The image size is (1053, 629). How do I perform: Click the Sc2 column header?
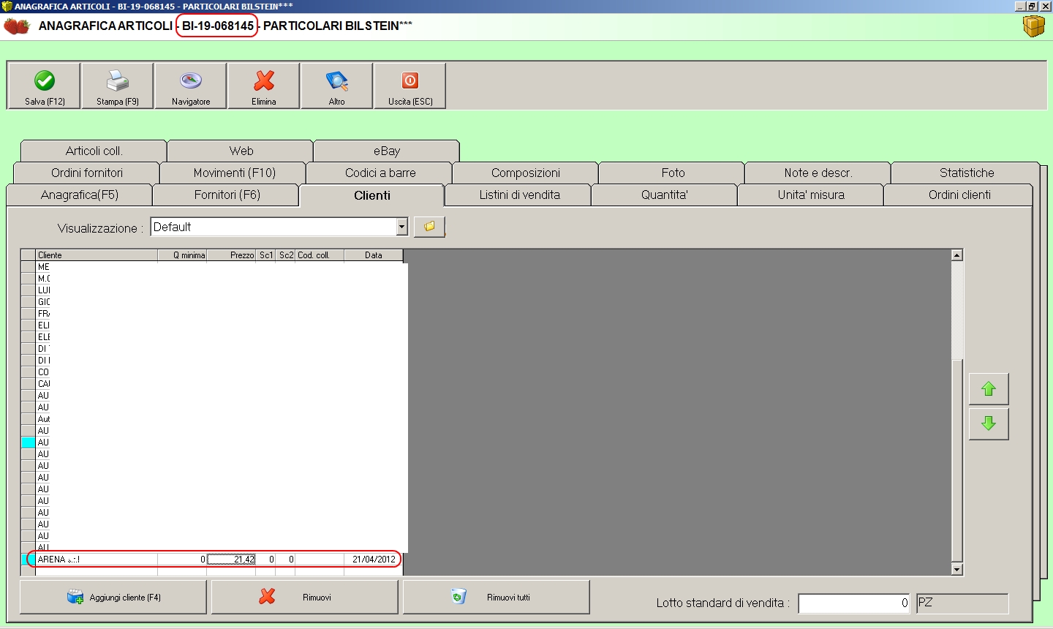click(x=285, y=255)
